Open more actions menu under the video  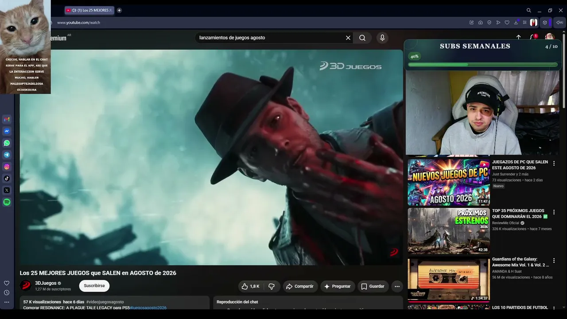(x=397, y=286)
